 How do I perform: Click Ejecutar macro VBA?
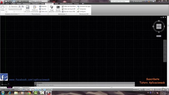(68, 11)
